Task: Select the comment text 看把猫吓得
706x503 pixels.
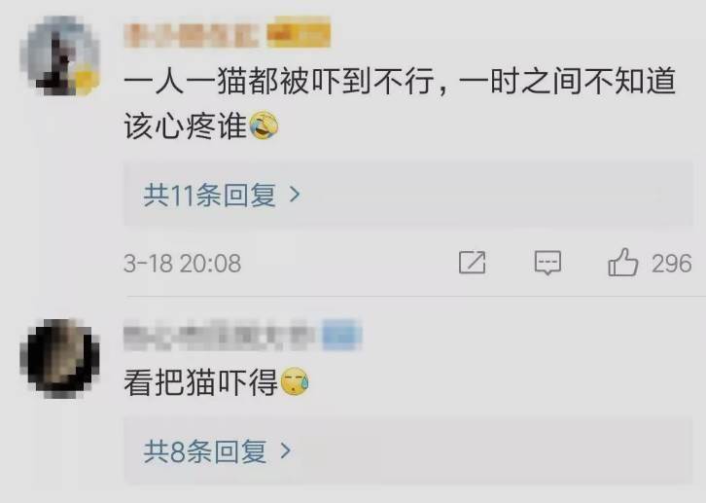Action: point(201,382)
